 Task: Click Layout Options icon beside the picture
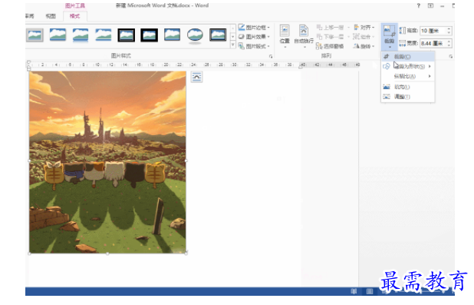coord(196,77)
